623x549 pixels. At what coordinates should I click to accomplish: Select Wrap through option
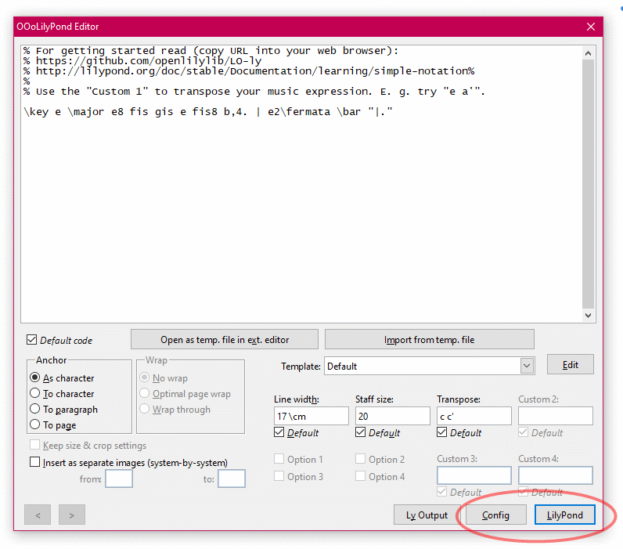coord(145,409)
